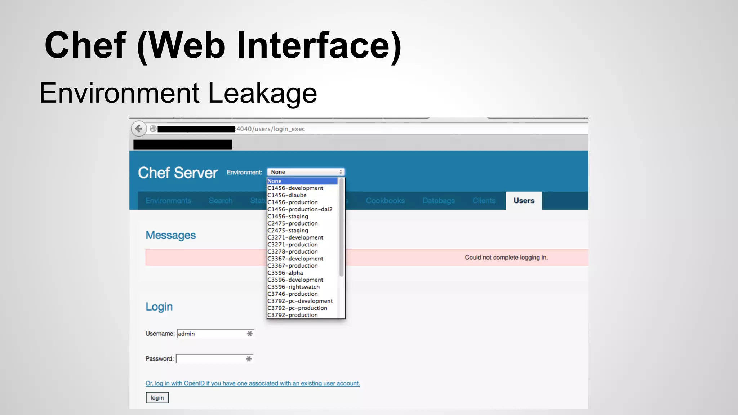The height and width of the screenshot is (415, 738).
Task: Choose C2475-staging environment
Action: click(x=302, y=231)
